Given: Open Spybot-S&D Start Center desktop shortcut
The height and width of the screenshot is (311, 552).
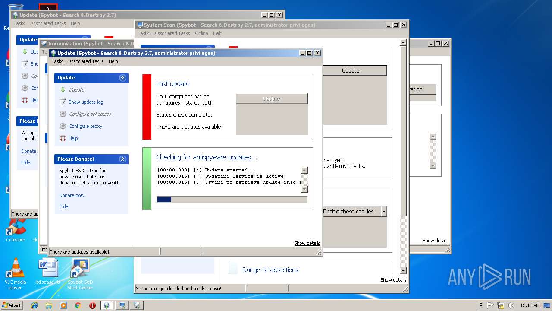Looking at the screenshot, I should point(80,273).
